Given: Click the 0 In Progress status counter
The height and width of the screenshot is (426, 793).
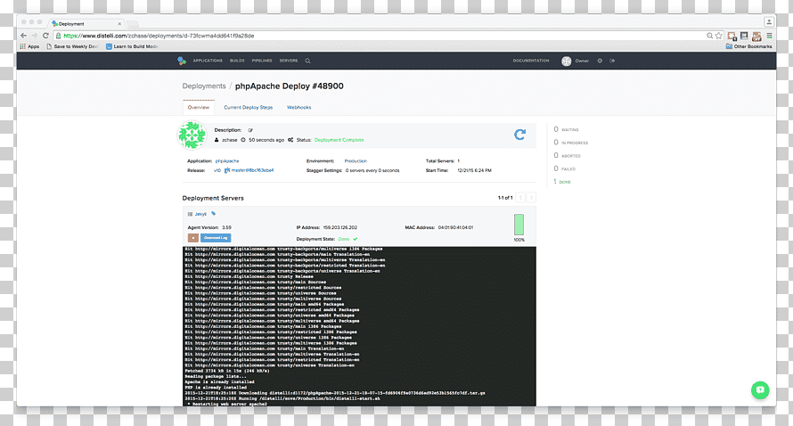Looking at the screenshot, I should (571, 143).
